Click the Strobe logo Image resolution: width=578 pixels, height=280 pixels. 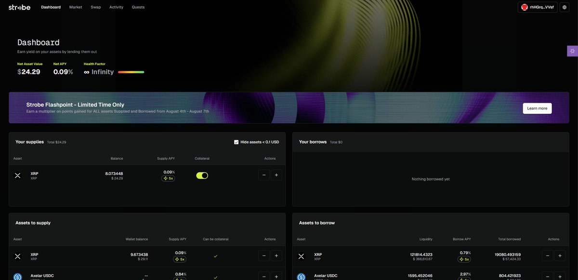click(19, 7)
